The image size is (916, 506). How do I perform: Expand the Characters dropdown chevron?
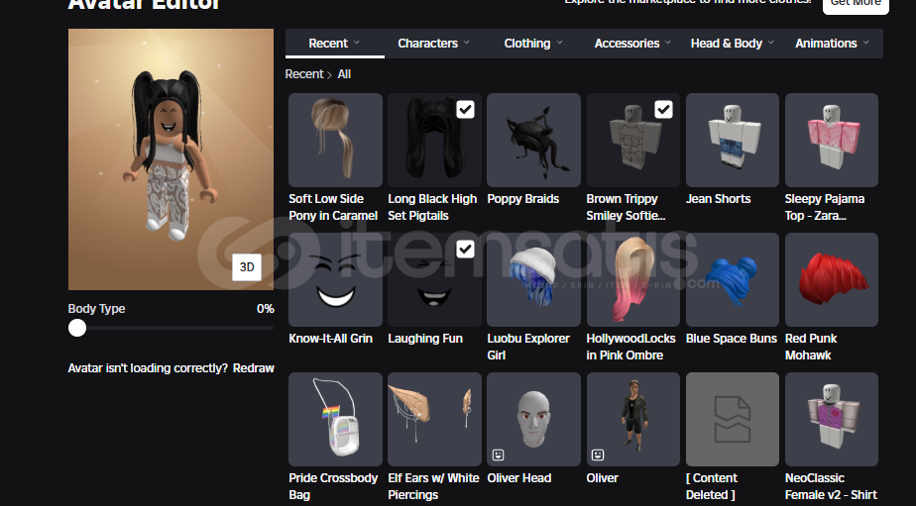[x=466, y=43]
